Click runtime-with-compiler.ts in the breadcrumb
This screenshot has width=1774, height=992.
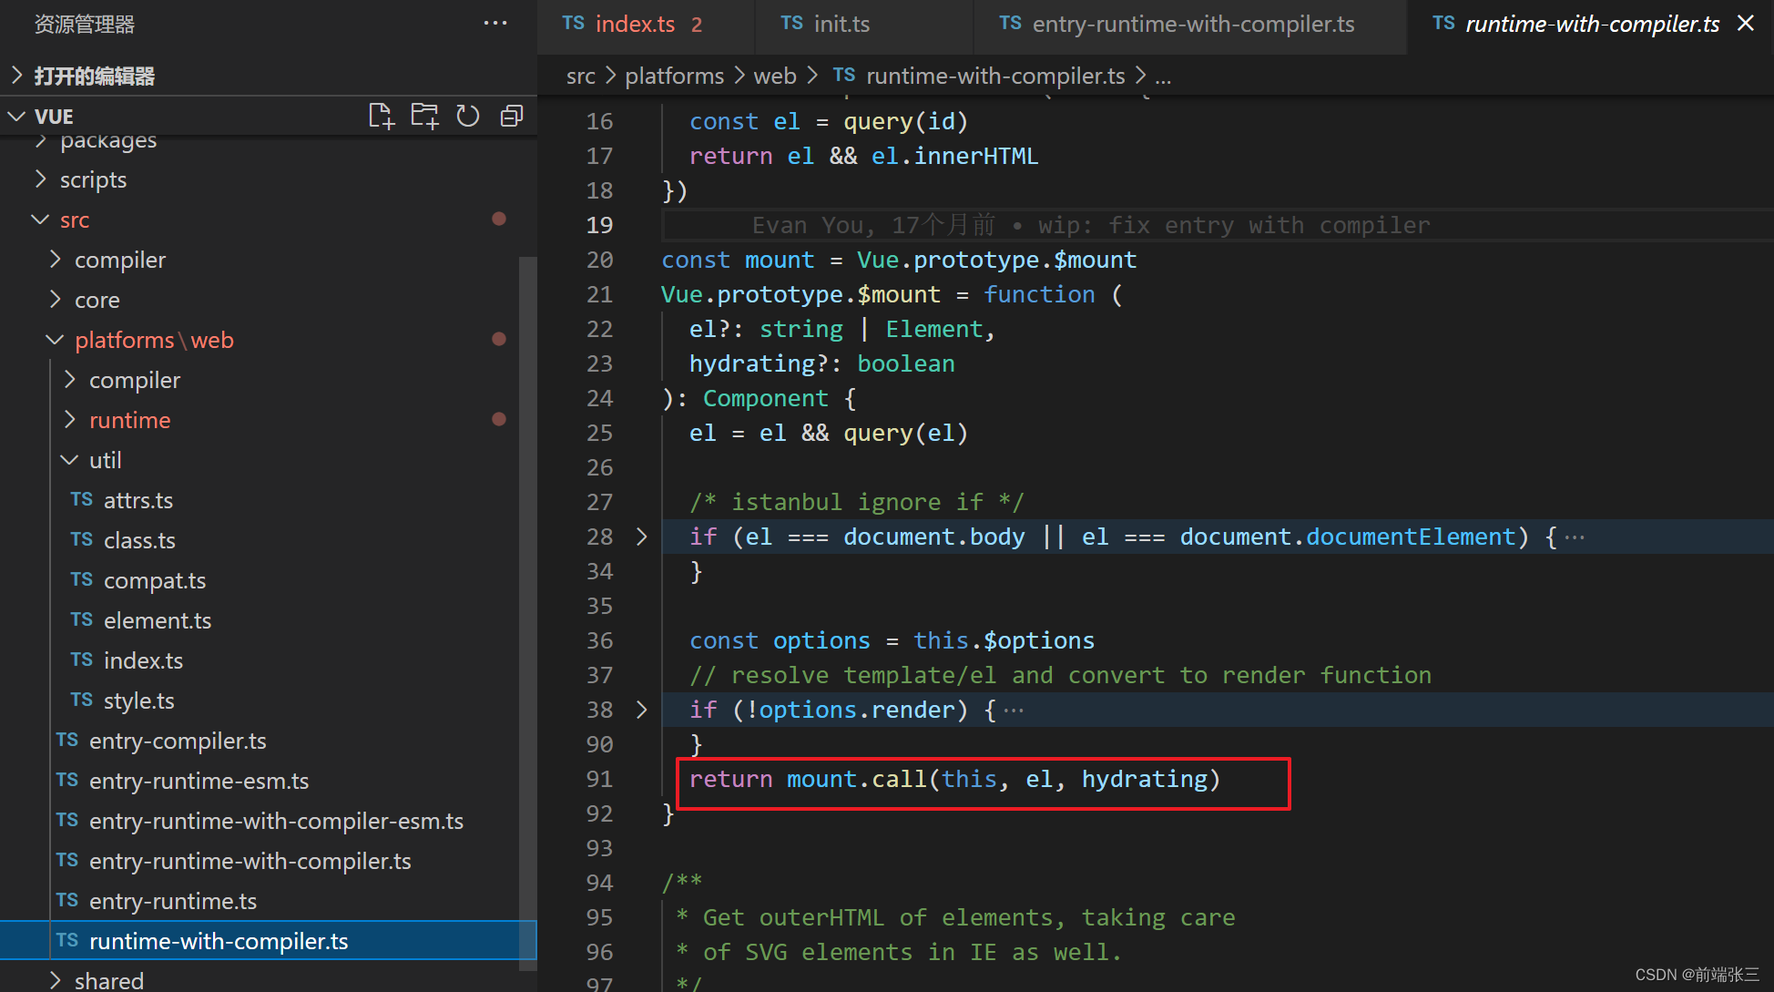tap(994, 76)
